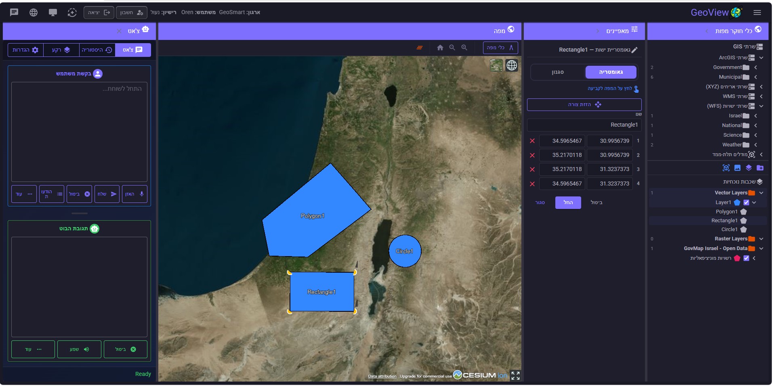Expand the XYZ tile servers node
Viewport: 773px width, 386px height.
pos(761,87)
